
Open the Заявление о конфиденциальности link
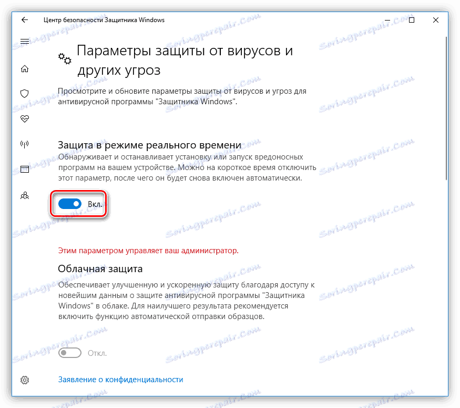tap(120, 379)
